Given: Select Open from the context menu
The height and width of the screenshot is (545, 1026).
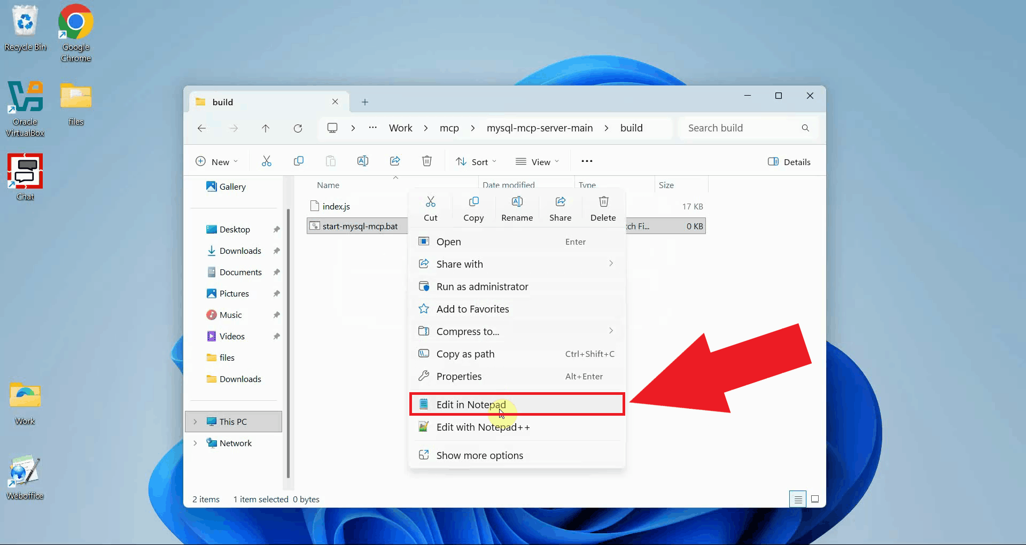Looking at the screenshot, I should click(517, 242).
